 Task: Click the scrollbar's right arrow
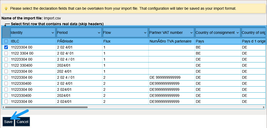(264, 107)
